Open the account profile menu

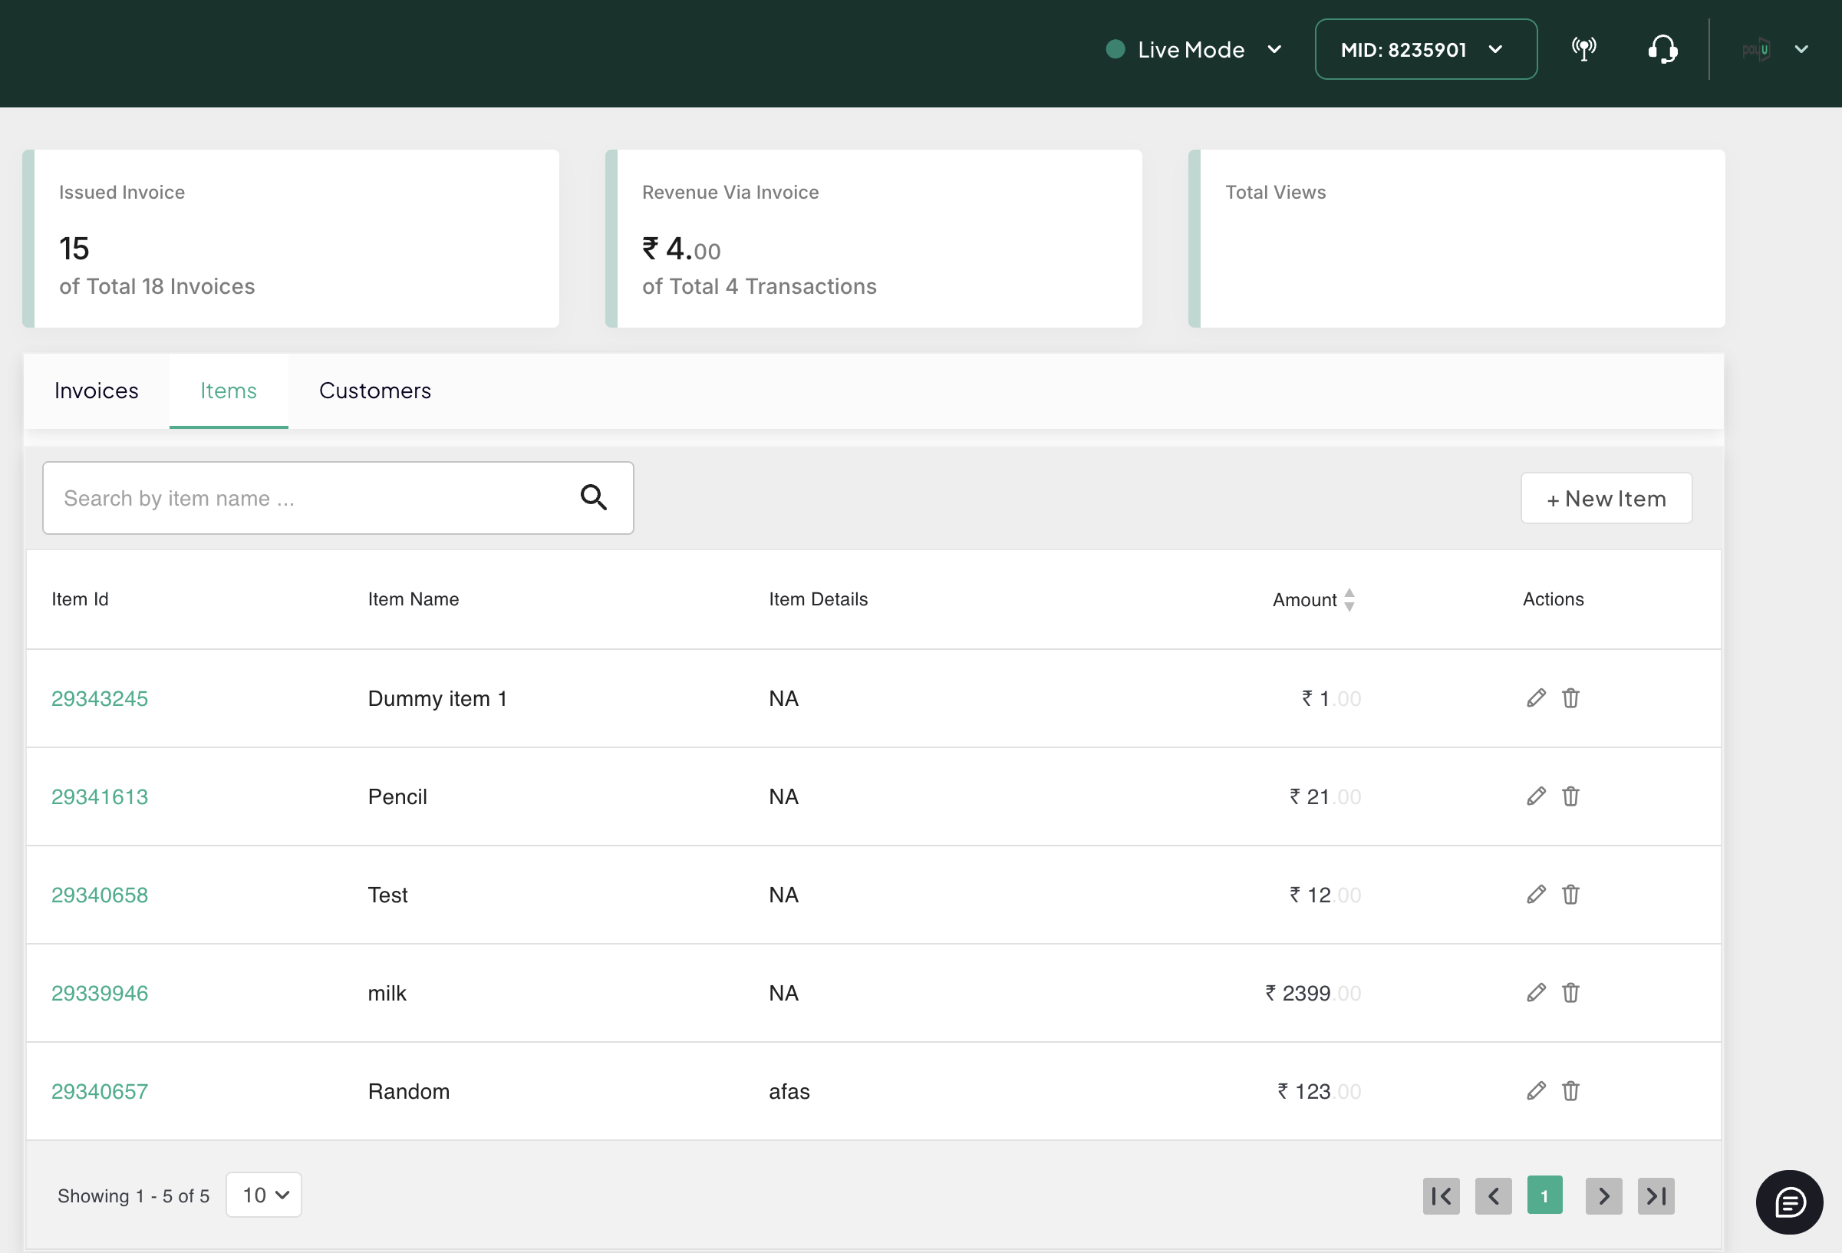(x=1774, y=49)
